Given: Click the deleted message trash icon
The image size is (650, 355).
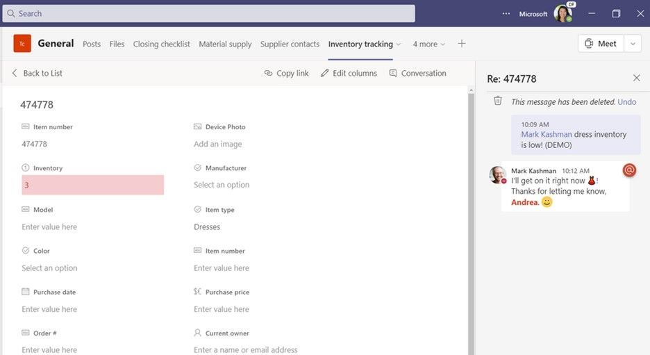Looking at the screenshot, I should pyautogui.click(x=498, y=101).
